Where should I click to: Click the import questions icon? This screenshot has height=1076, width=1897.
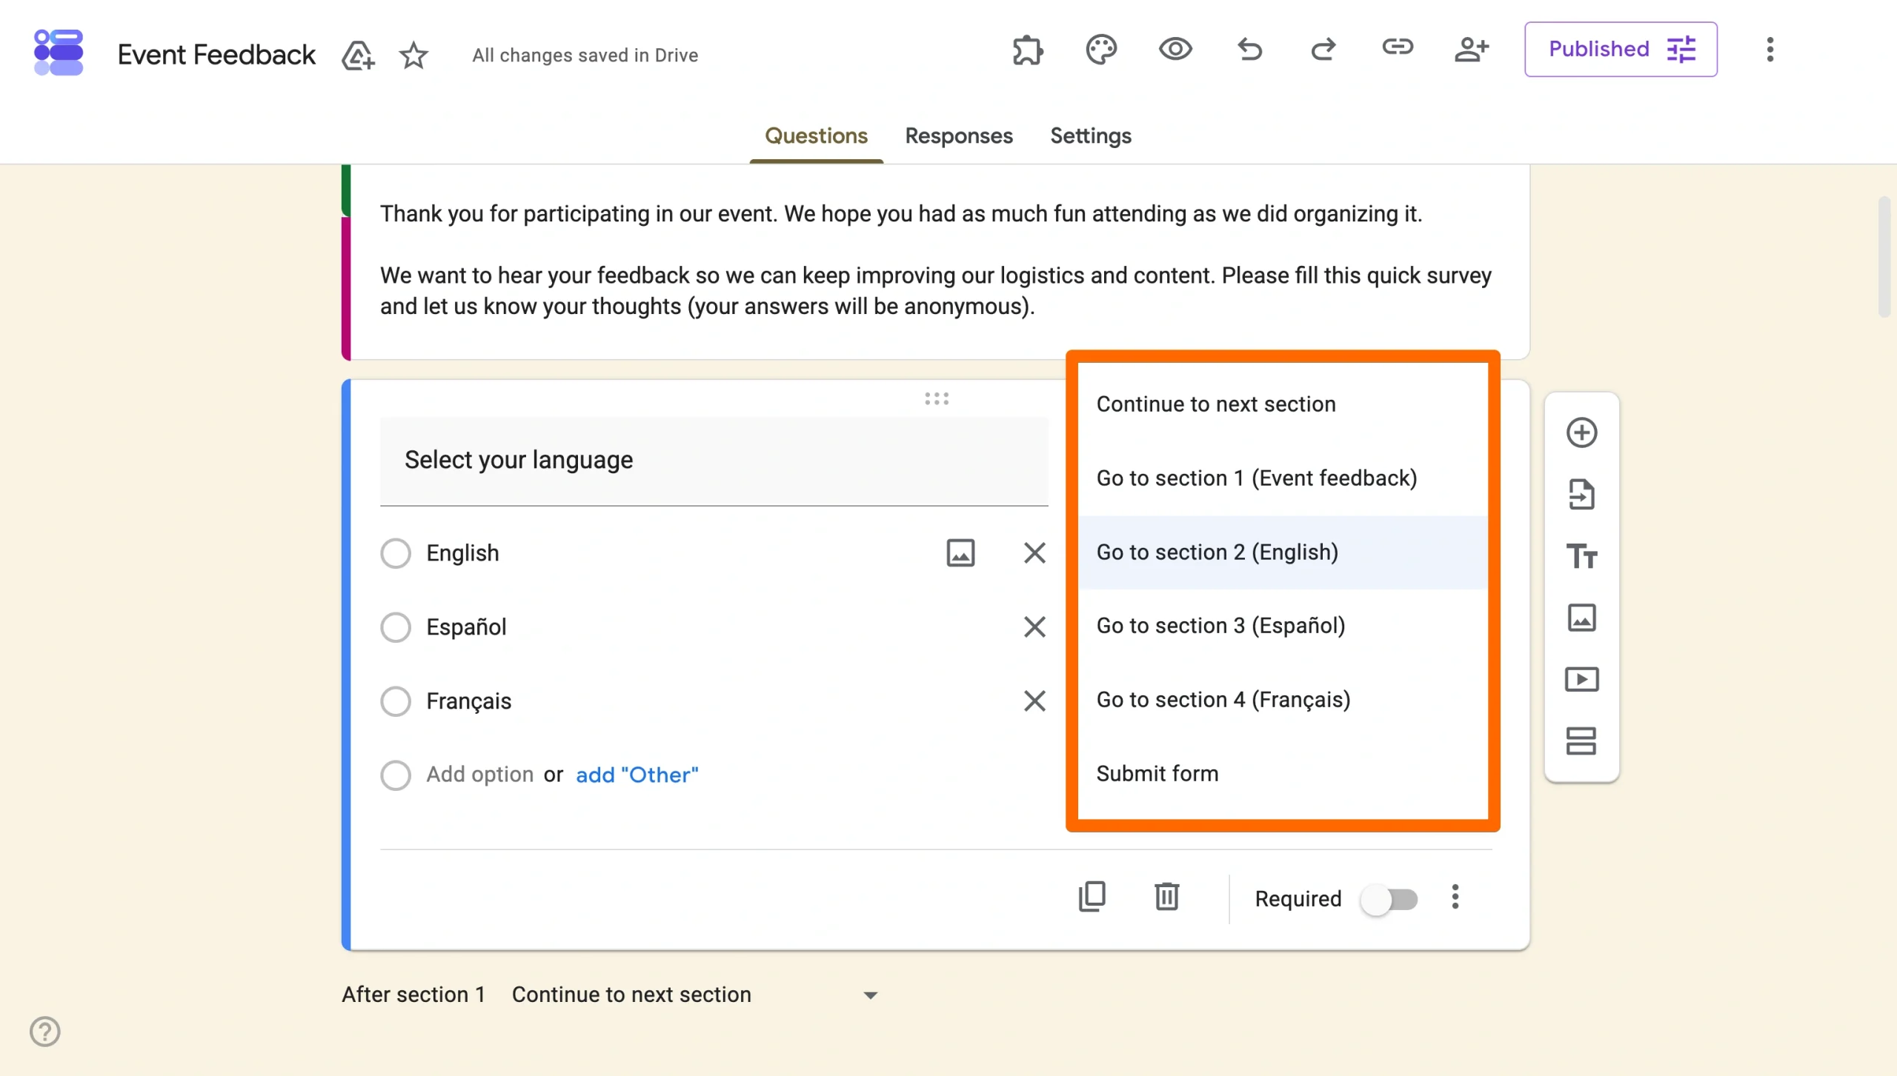1581,495
